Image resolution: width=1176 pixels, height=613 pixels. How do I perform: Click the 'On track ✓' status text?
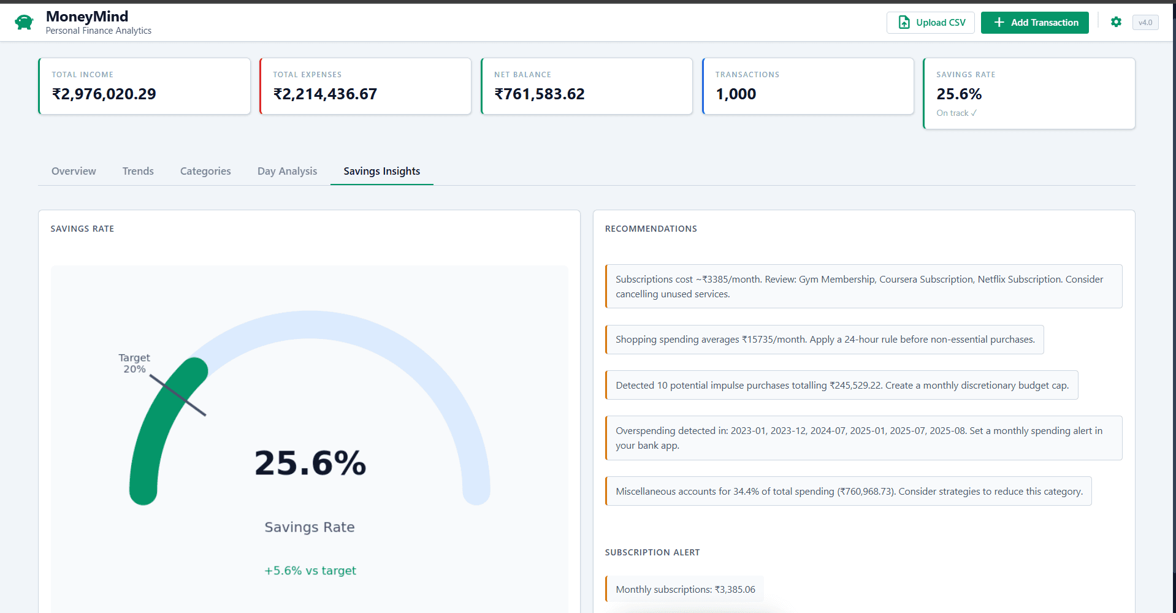(956, 113)
